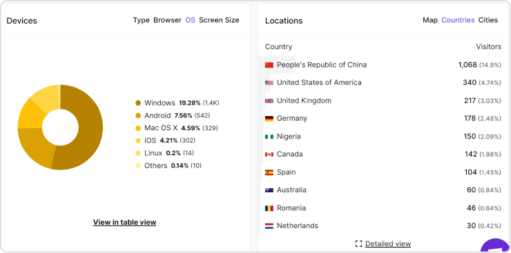The width and height of the screenshot is (511, 253).
Task: Select Others 0.14% legend entry
Action: (168, 166)
